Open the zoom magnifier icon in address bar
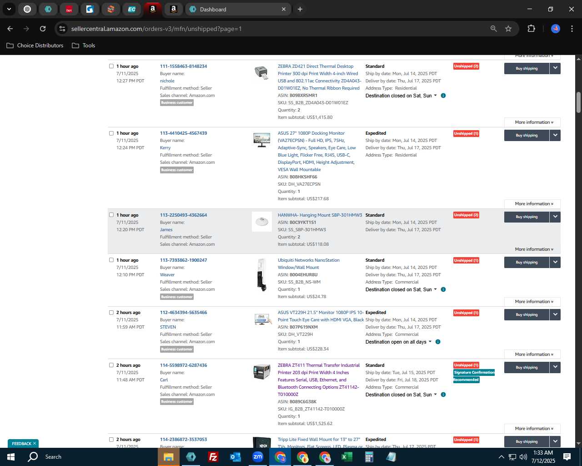The width and height of the screenshot is (582, 466). point(494,29)
